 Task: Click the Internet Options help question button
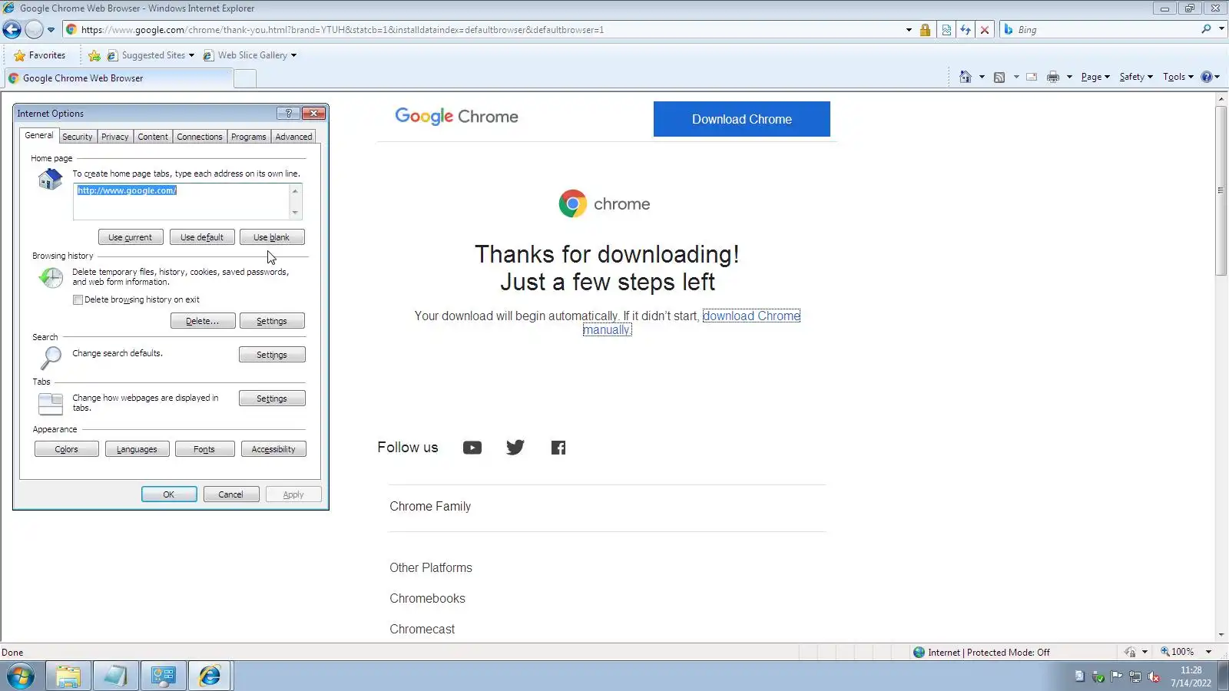[x=288, y=114]
